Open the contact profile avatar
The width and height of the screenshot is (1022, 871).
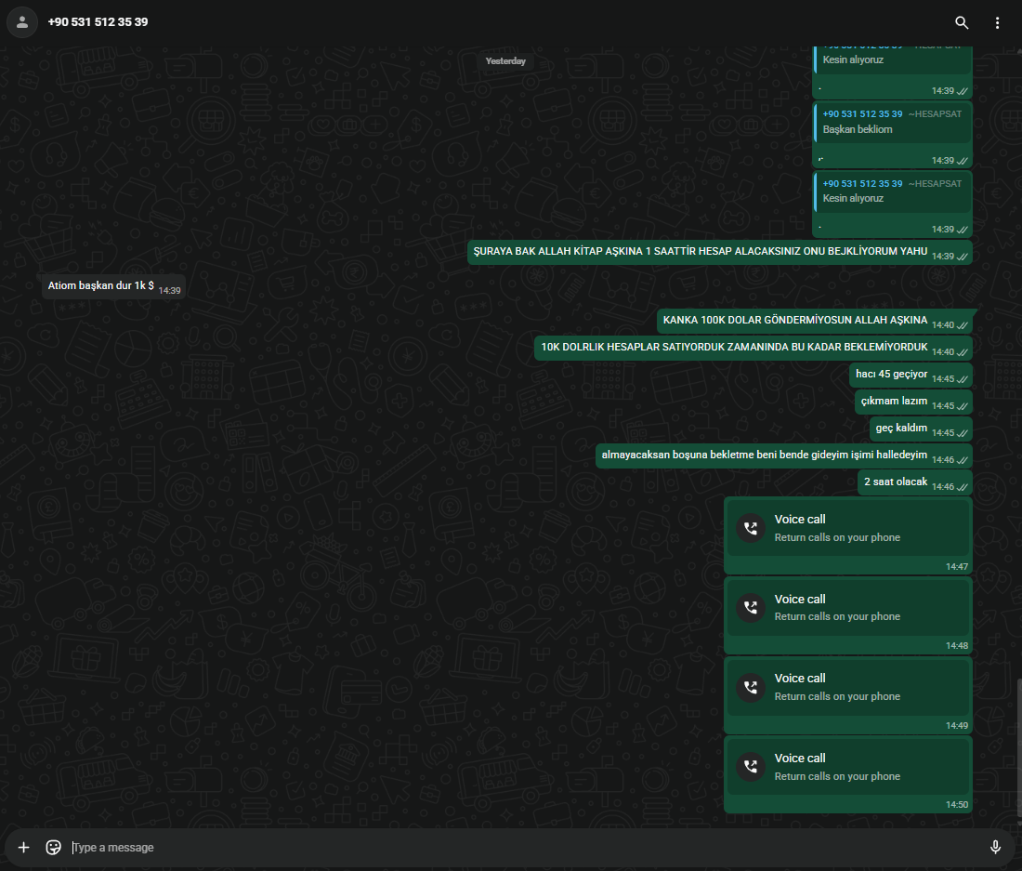click(x=22, y=22)
